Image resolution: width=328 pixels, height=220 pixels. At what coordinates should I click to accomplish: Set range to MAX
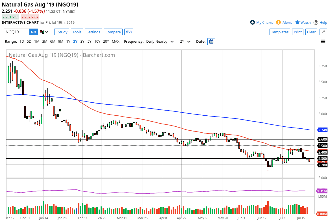coord(116,42)
